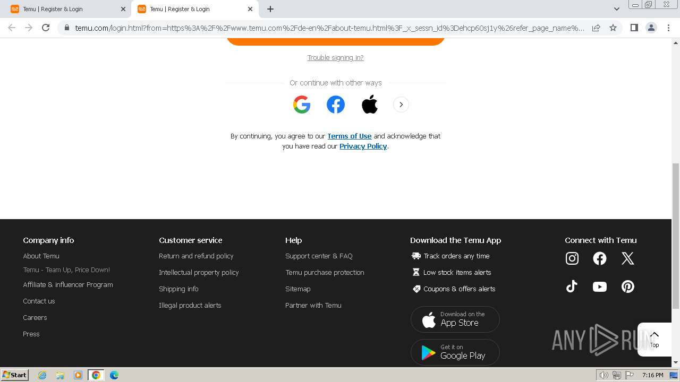680x382 pixels.
Task: Continue with the Apple login icon
Action: click(370, 105)
